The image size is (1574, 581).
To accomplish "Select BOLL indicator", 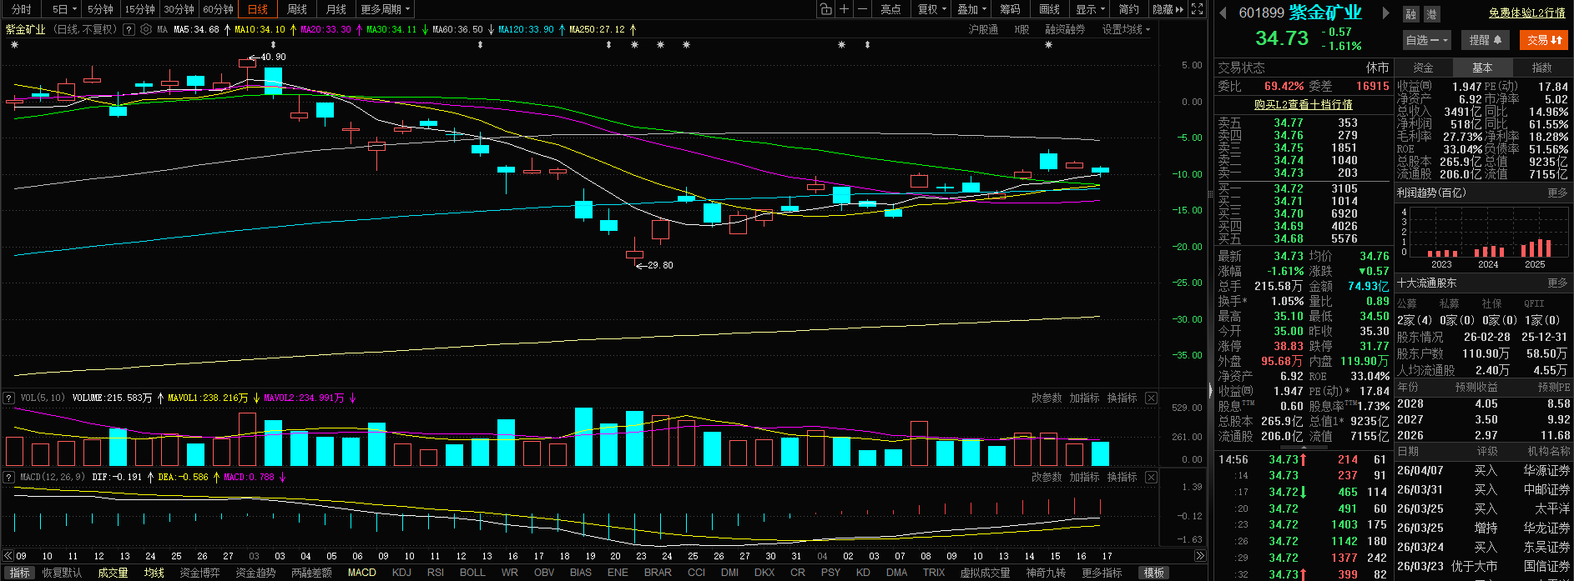I will (x=472, y=573).
